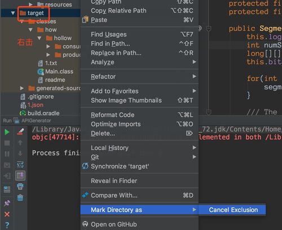Collapse the target folder arrow
Image resolution: width=282 pixels, height=230 pixels.
[x=13, y=13]
